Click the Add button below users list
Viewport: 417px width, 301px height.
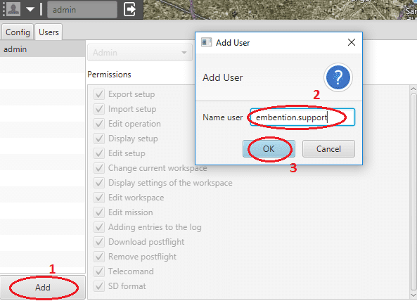(x=43, y=288)
